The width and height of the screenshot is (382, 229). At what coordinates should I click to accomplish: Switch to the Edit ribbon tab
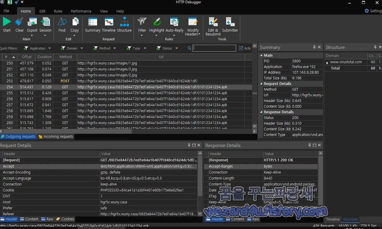pos(42,11)
